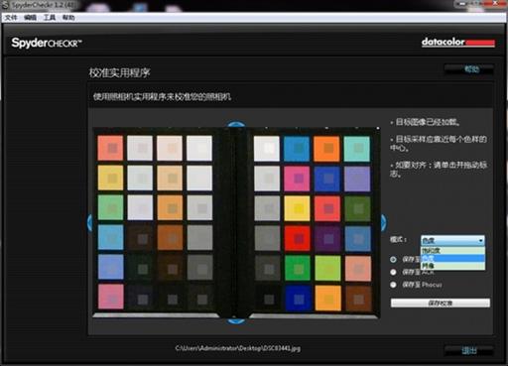The height and width of the screenshot is (366, 508).
Task: Click the blue arrow handle left of the chart
Action: (x=89, y=223)
